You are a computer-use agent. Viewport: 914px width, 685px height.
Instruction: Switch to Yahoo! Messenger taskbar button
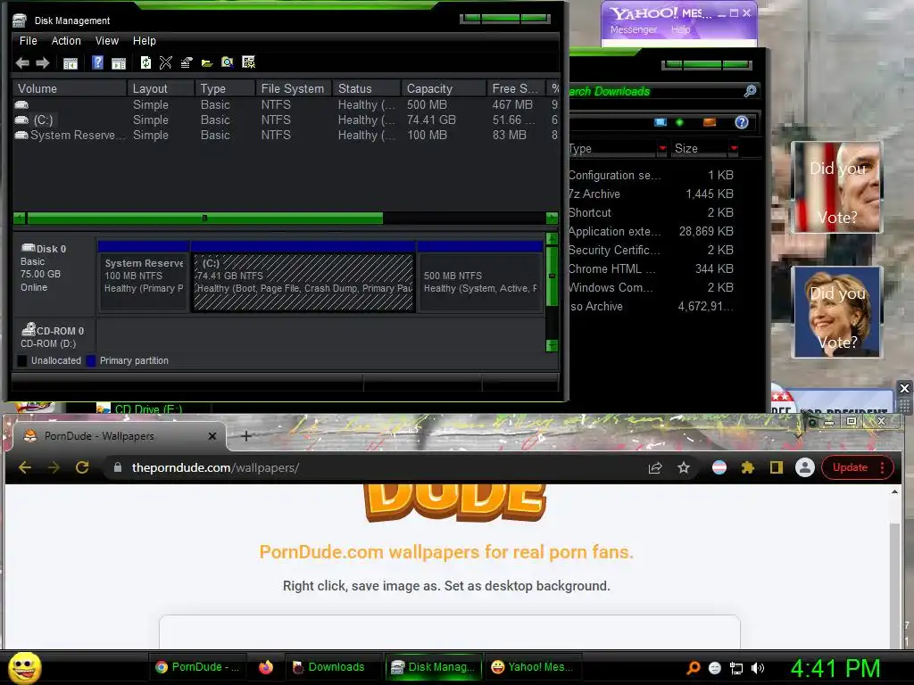point(533,667)
